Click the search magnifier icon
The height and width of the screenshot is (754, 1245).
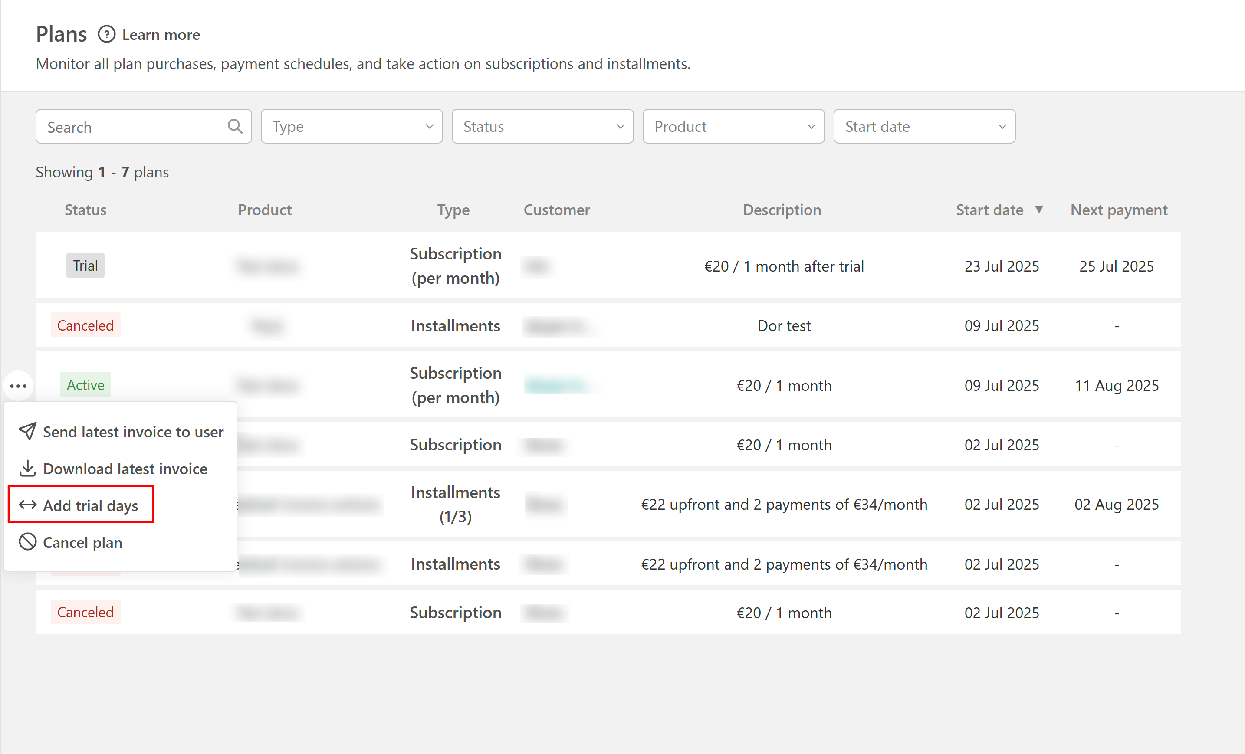coord(235,126)
